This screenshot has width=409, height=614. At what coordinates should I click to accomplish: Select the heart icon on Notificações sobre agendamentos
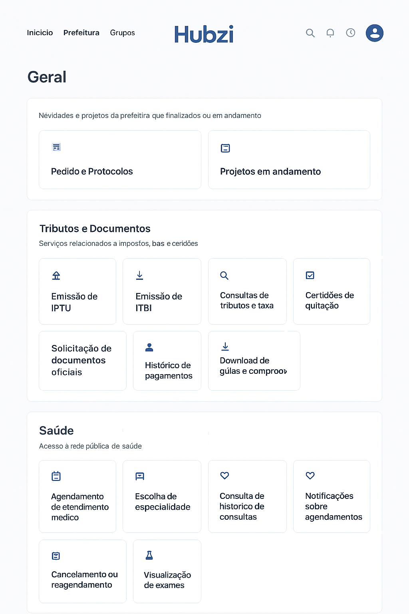310,476
